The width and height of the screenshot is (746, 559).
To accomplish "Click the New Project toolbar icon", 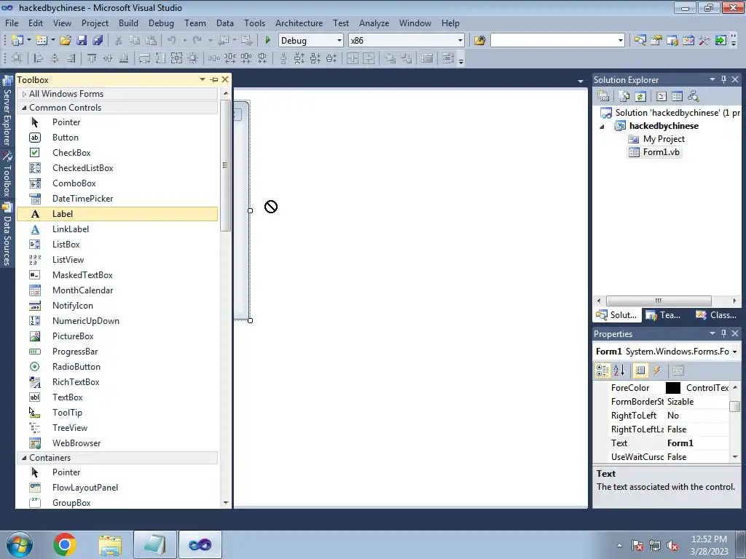I will point(17,41).
